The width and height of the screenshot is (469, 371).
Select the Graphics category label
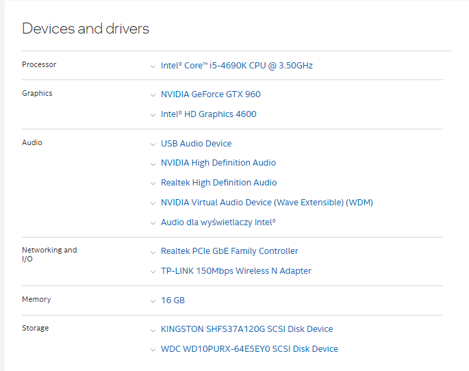coord(37,93)
